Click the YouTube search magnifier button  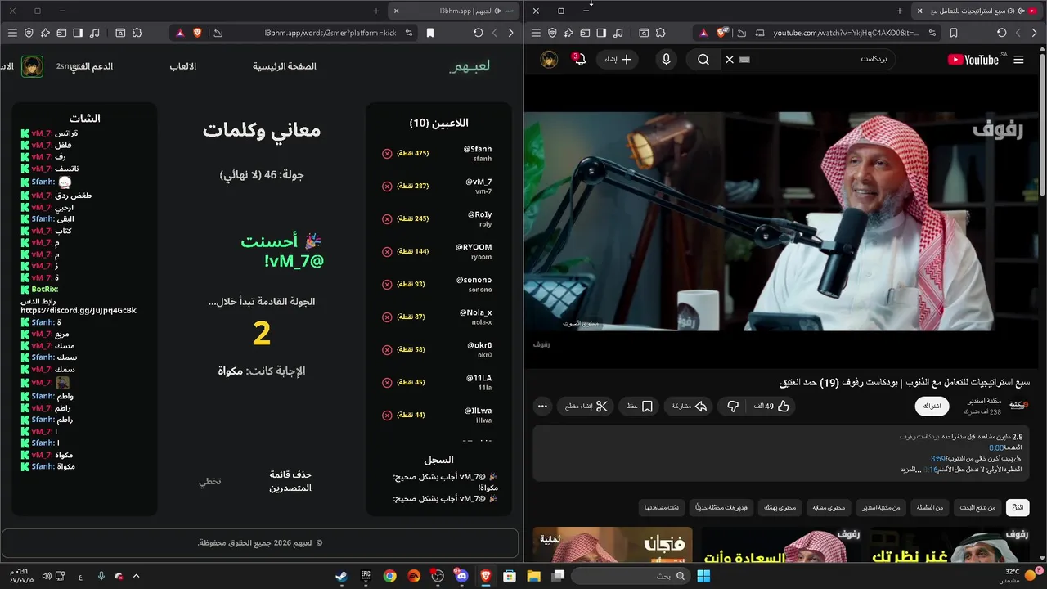[x=703, y=60]
